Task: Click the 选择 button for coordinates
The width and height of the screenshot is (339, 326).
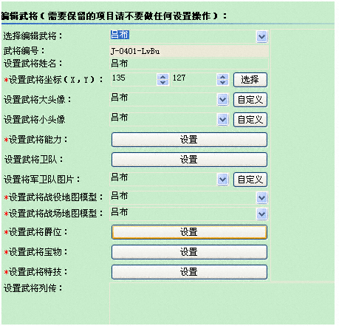Action: pos(250,80)
